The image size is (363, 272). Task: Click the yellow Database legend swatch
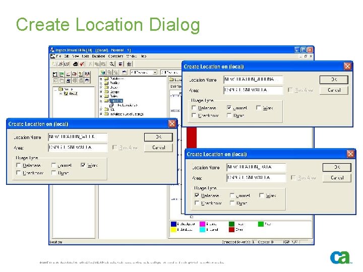coord(173,230)
